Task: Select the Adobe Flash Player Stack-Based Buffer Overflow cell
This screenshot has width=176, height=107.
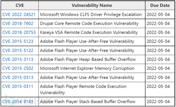Action: [92, 102]
